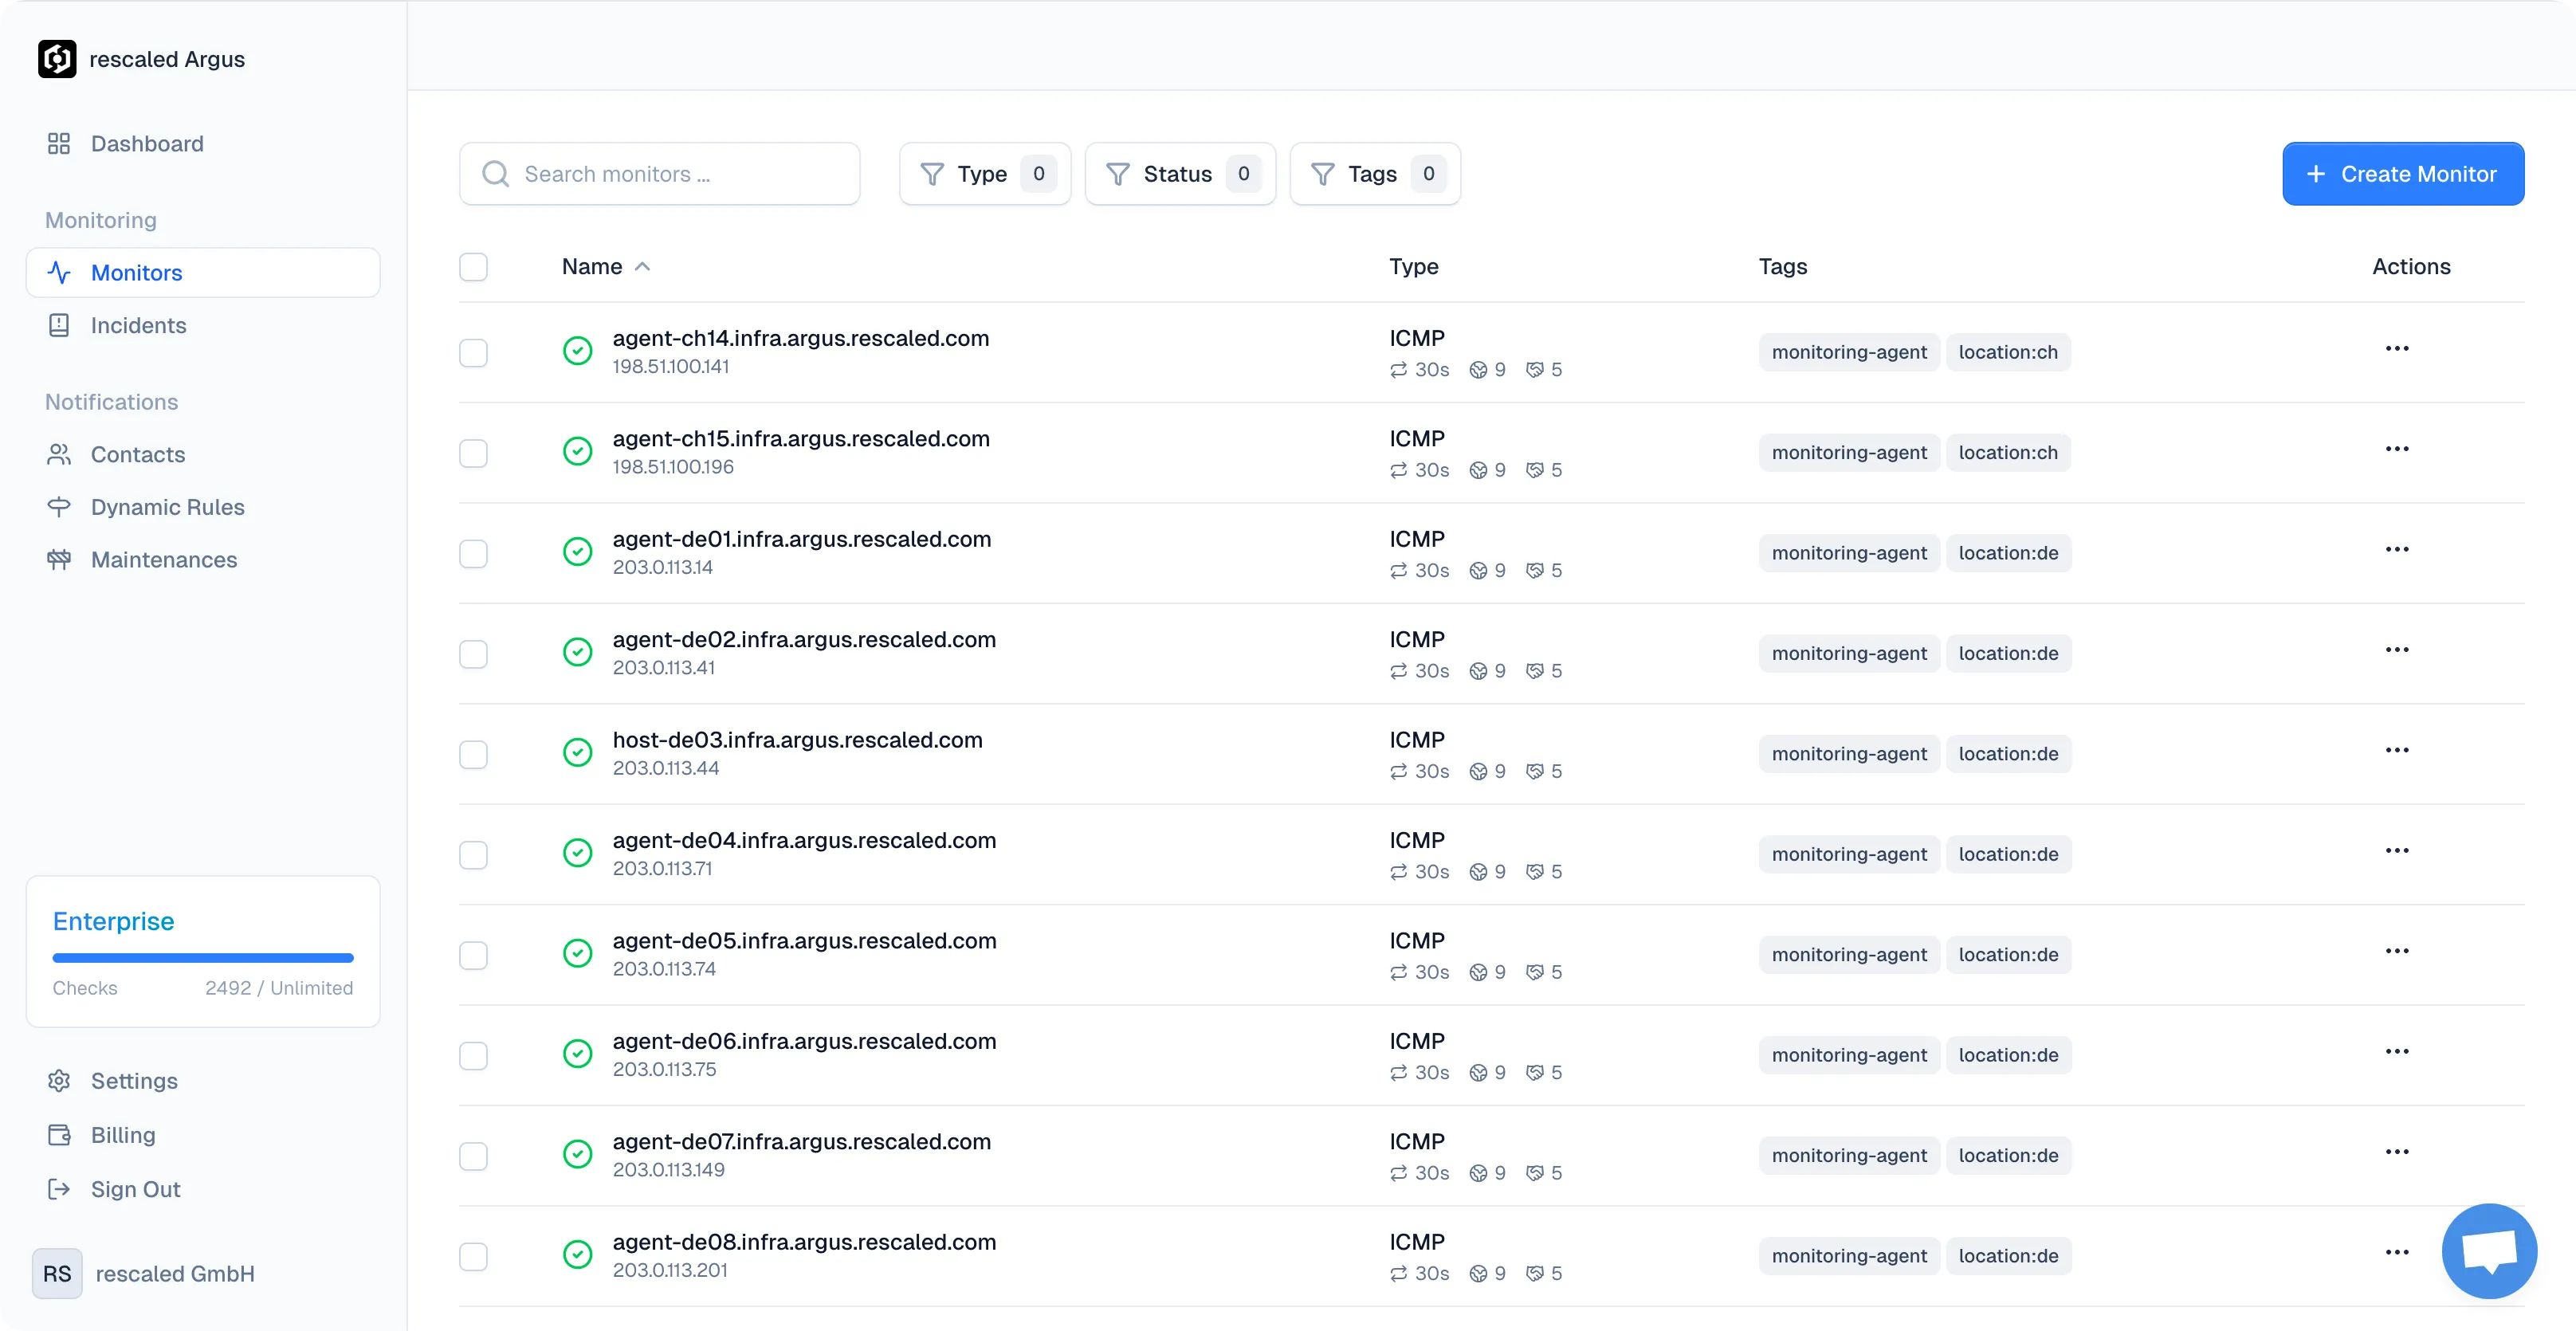
Task: Check the select-all checkbox in table header
Action: pos(473,266)
